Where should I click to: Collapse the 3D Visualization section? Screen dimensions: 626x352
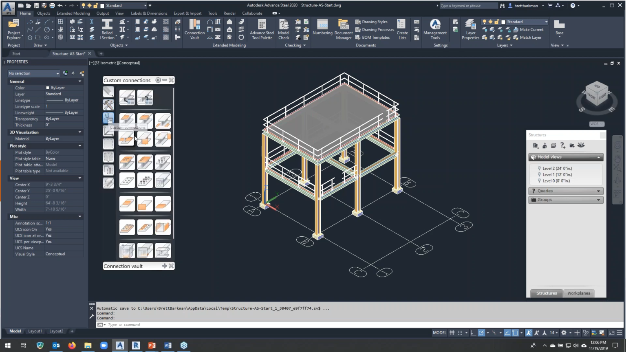click(80, 132)
